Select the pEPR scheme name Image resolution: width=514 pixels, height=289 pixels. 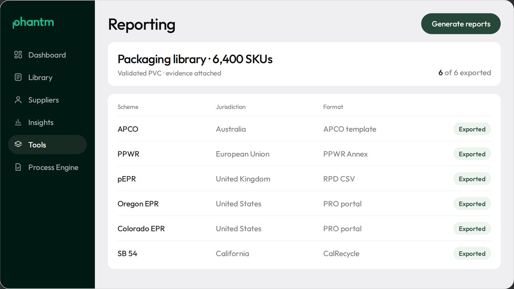click(x=127, y=179)
